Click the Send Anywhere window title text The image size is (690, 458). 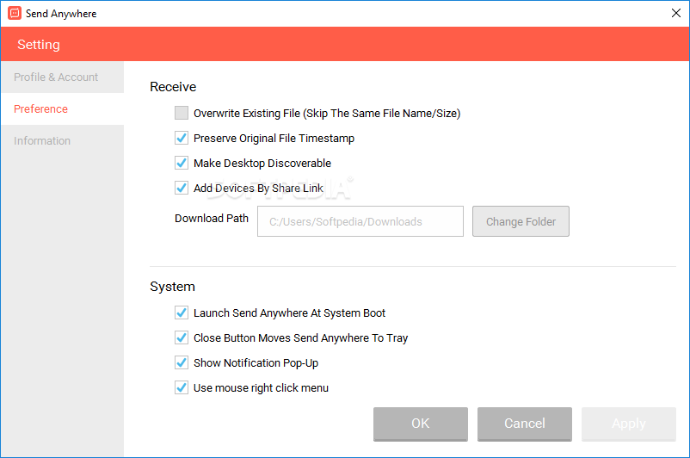61,14
